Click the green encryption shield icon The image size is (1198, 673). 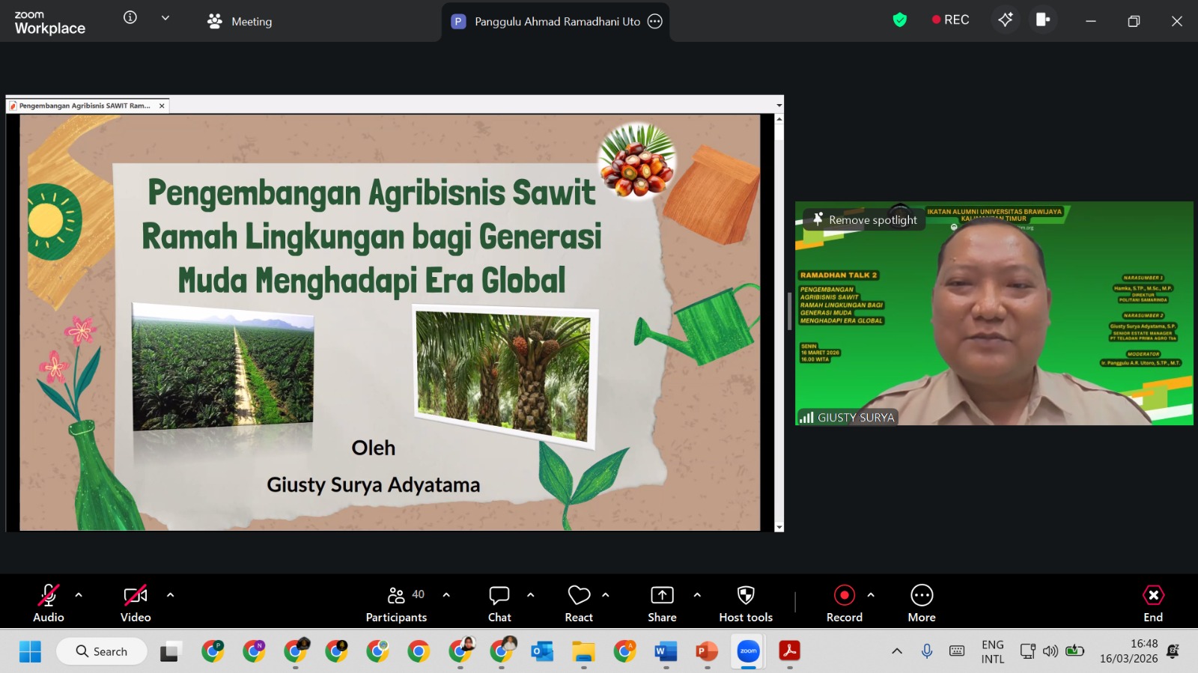[x=900, y=20]
